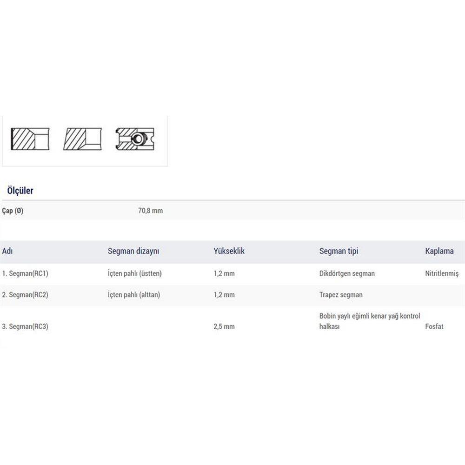465x465 pixels.
Task: Select the Çap (Ø) label
Action: pos(13,211)
